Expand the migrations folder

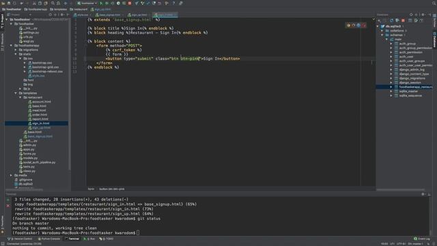pos(16,50)
